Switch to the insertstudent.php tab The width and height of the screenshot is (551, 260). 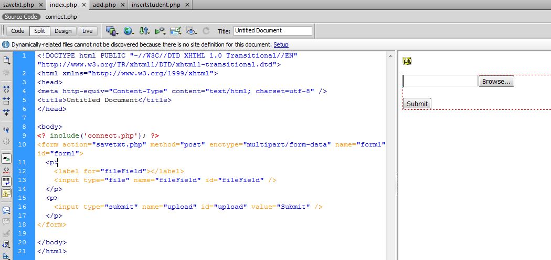tap(156, 5)
